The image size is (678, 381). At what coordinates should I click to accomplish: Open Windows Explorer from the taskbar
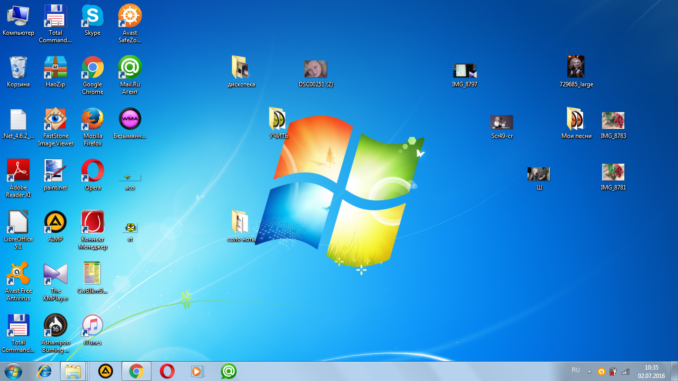73,371
